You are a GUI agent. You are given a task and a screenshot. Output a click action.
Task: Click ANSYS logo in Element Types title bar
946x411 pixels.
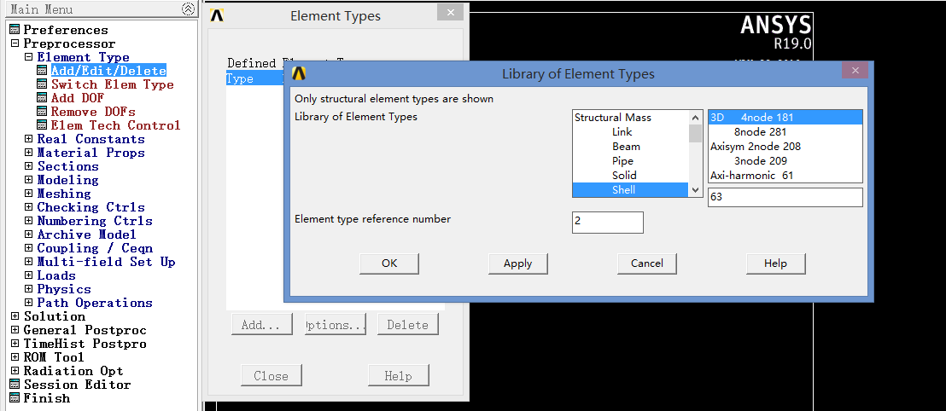click(x=217, y=15)
